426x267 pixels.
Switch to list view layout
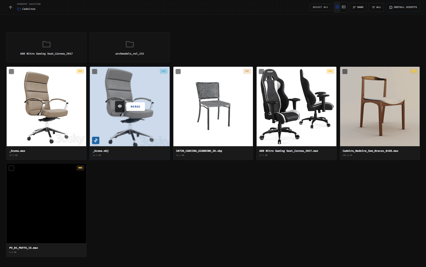click(x=344, y=7)
